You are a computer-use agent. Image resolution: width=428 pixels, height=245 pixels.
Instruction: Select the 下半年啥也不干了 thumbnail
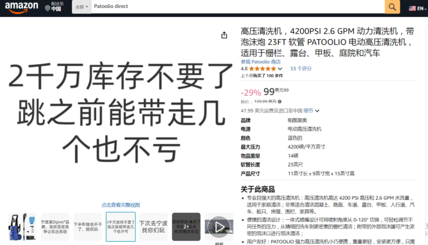[87, 227]
